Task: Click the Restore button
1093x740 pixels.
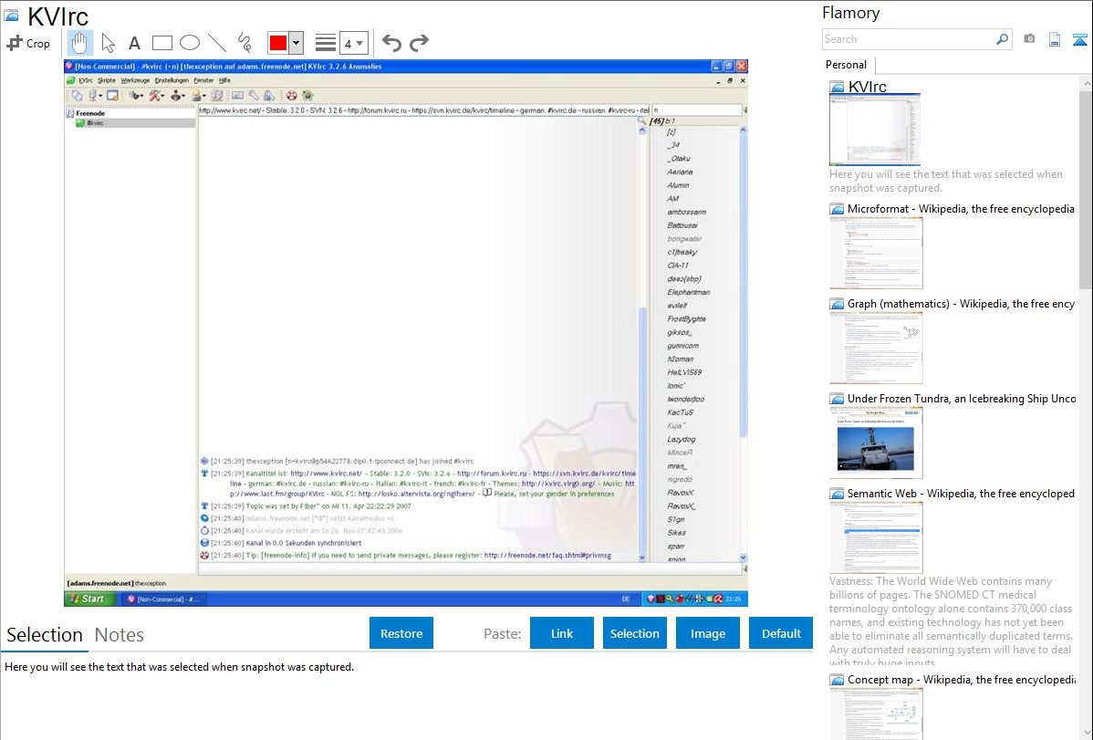Action: pos(401,633)
